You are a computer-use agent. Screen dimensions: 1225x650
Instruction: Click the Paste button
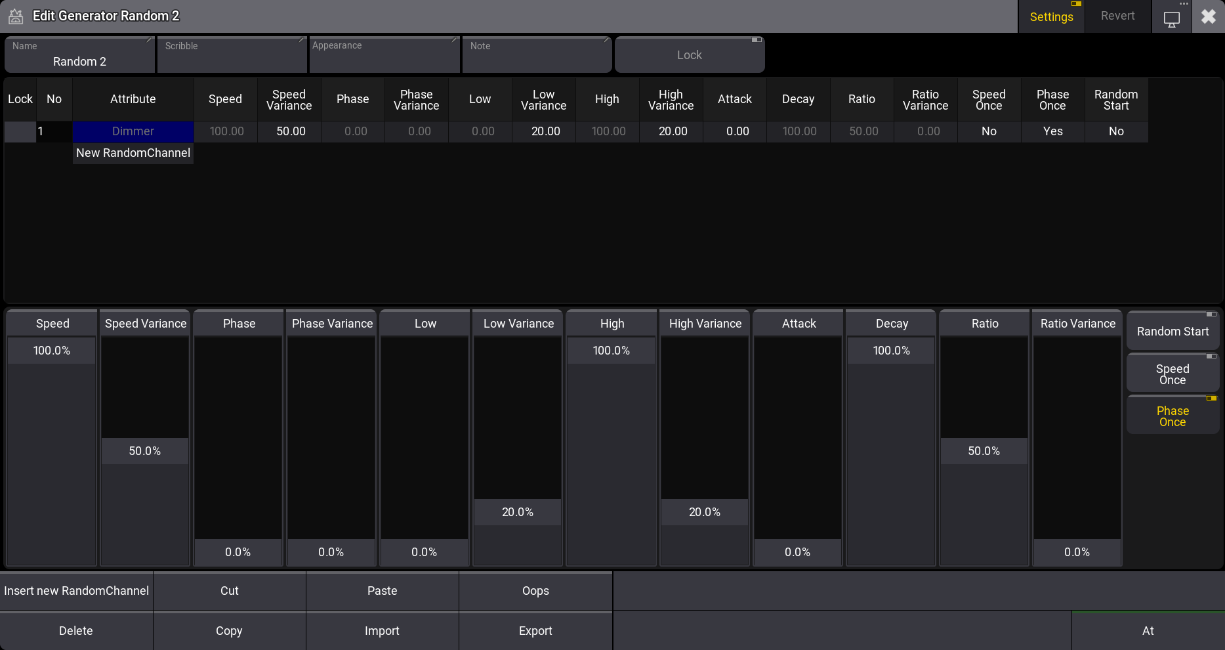(x=383, y=591)
